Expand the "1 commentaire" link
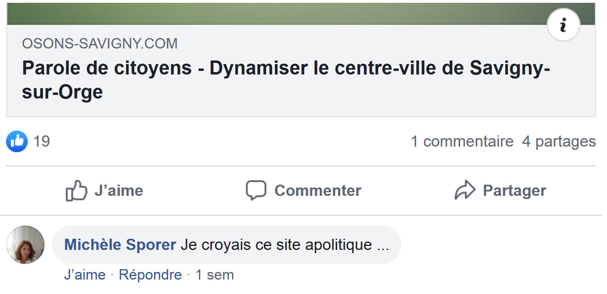The height and width of the screenshot is (294, 607). (x=462, y=141)
